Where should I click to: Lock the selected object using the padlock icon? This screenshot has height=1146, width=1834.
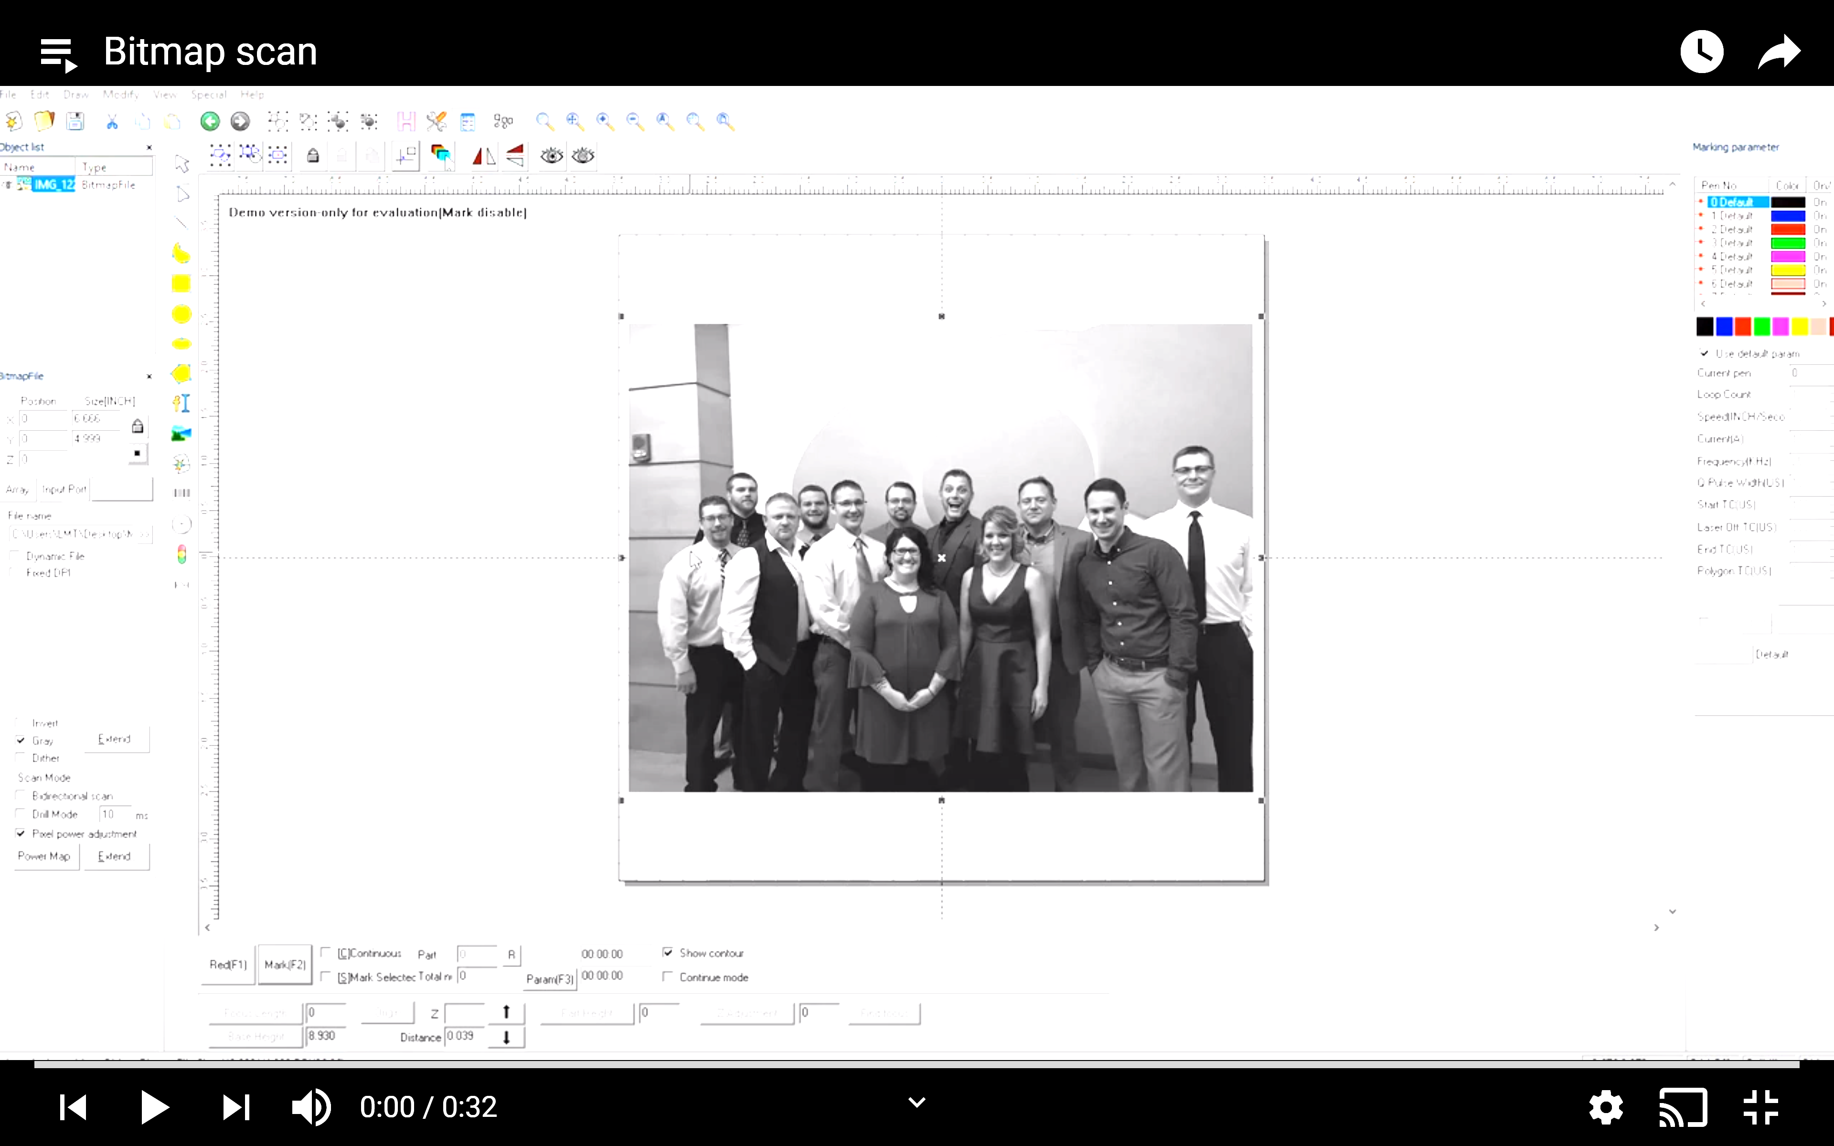313,155
